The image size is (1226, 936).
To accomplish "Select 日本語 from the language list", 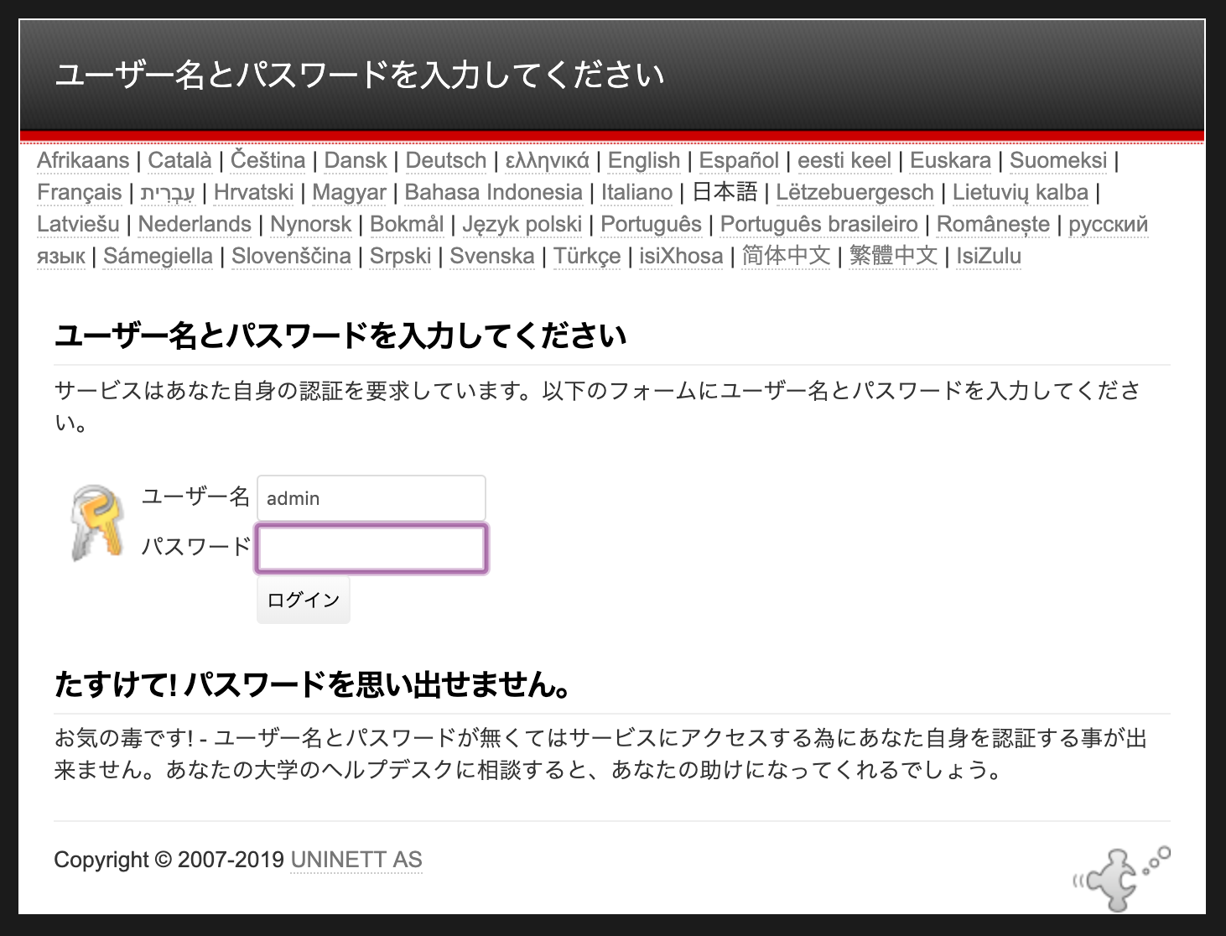I will [x=725, y=191].
